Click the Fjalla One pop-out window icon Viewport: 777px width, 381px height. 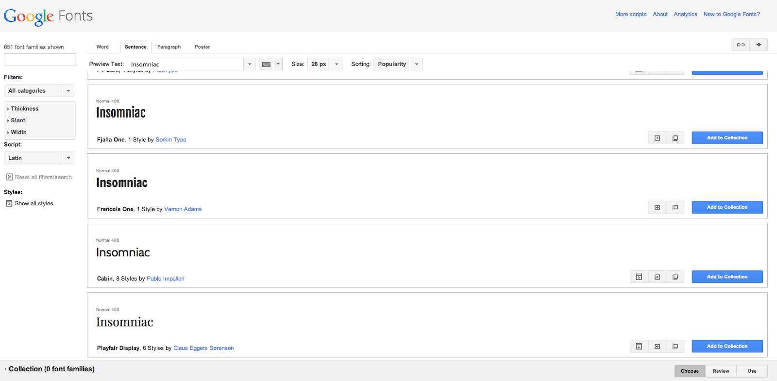675,138
